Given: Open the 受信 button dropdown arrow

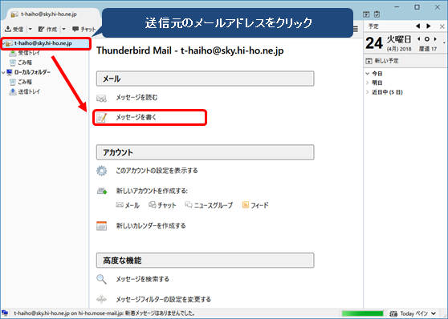Looking at the screenshot, I should click(x=30, y=29).
